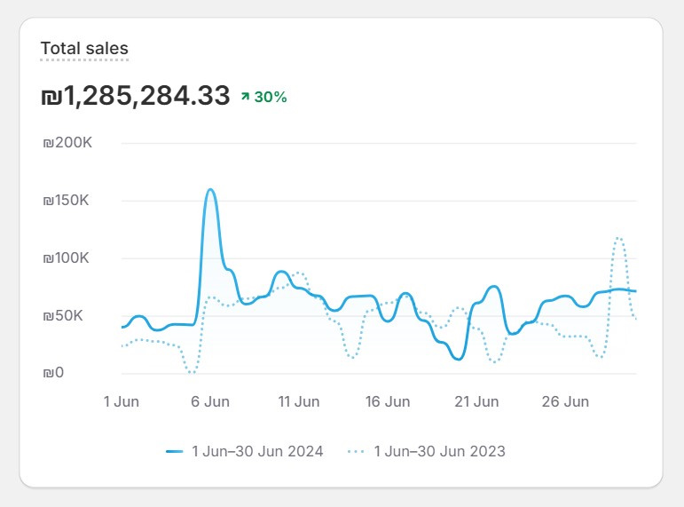Screen dimensions: 684x507
Task: Click the ₪0 y-axis label
Action: pos(53,373)
